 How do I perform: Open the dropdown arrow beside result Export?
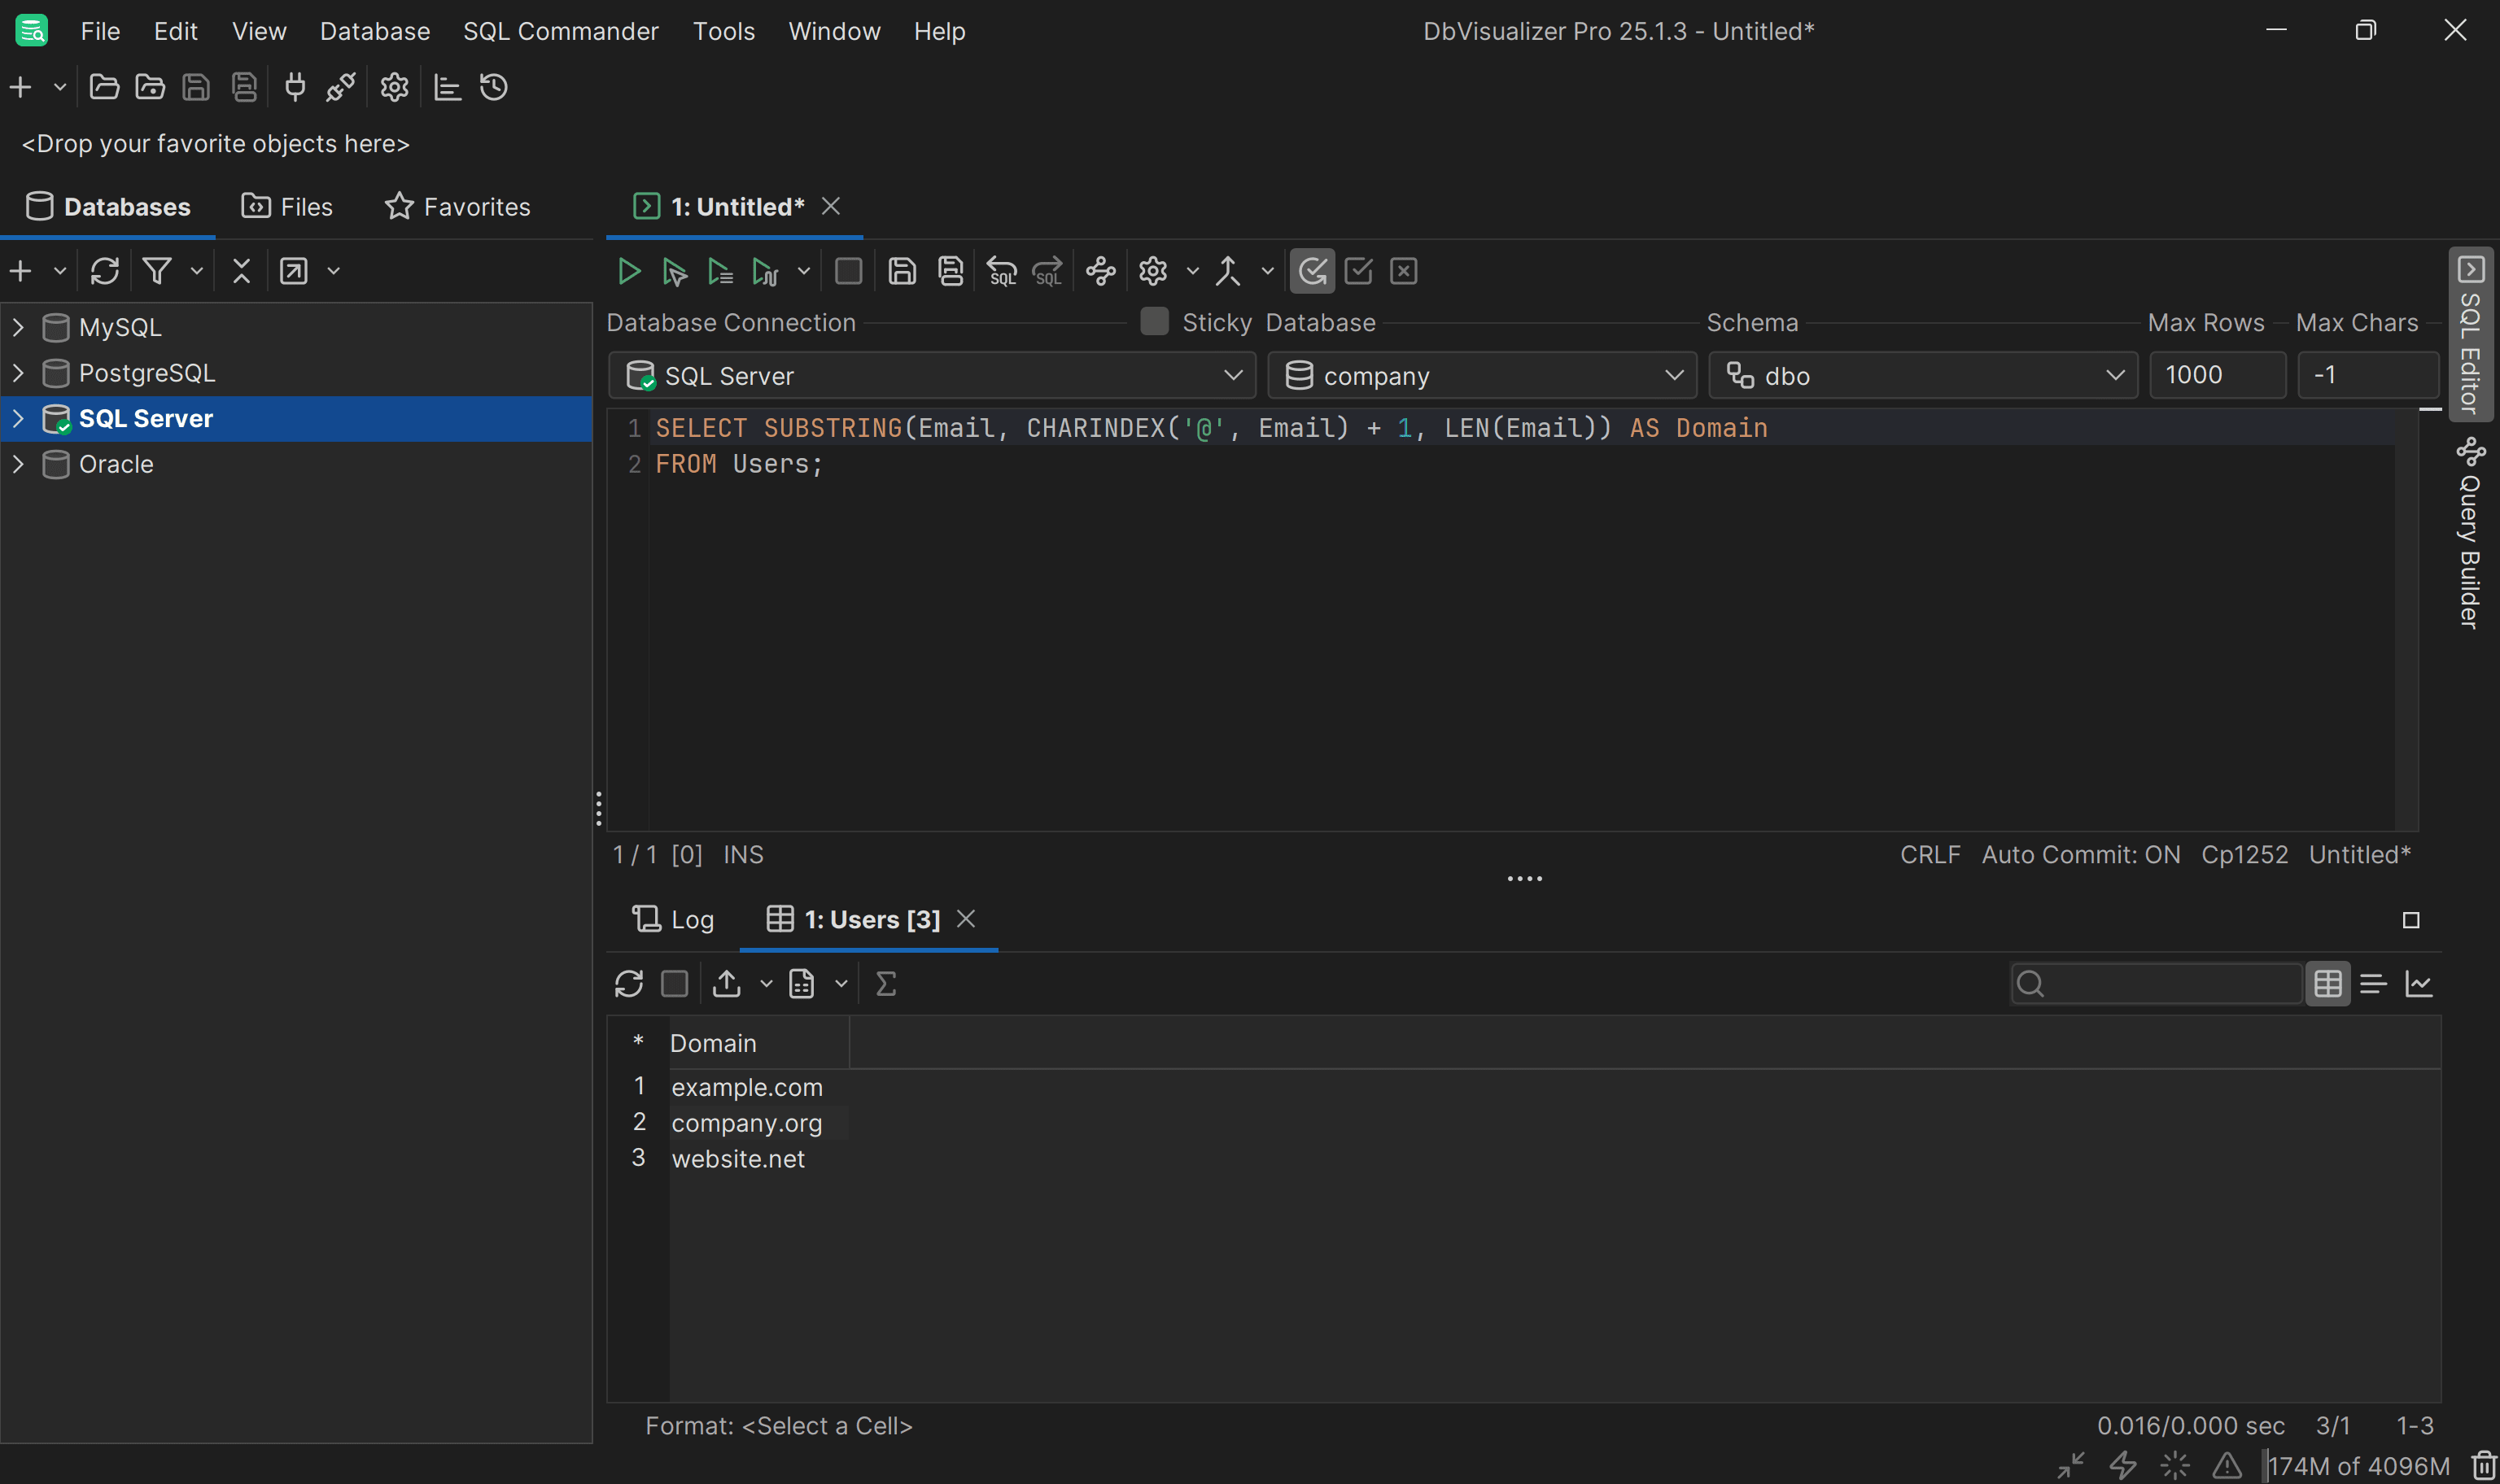766,984
